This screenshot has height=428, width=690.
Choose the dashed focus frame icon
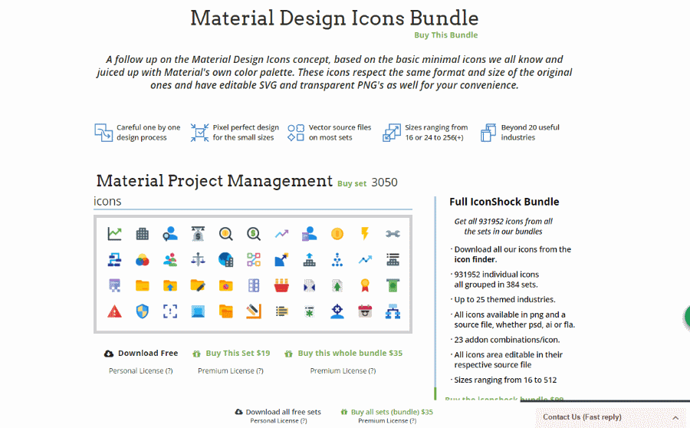coord(170,311)
